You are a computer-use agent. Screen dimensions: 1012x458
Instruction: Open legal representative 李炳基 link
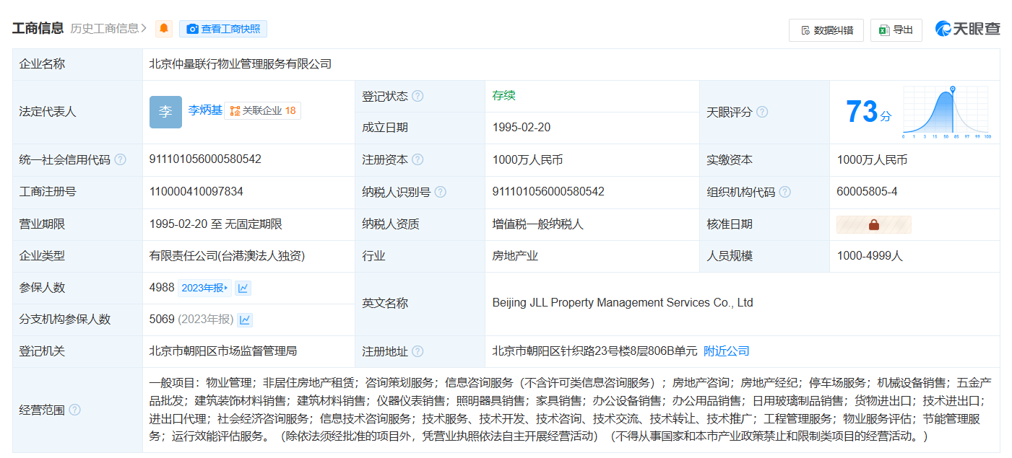(x=205, y=110)
